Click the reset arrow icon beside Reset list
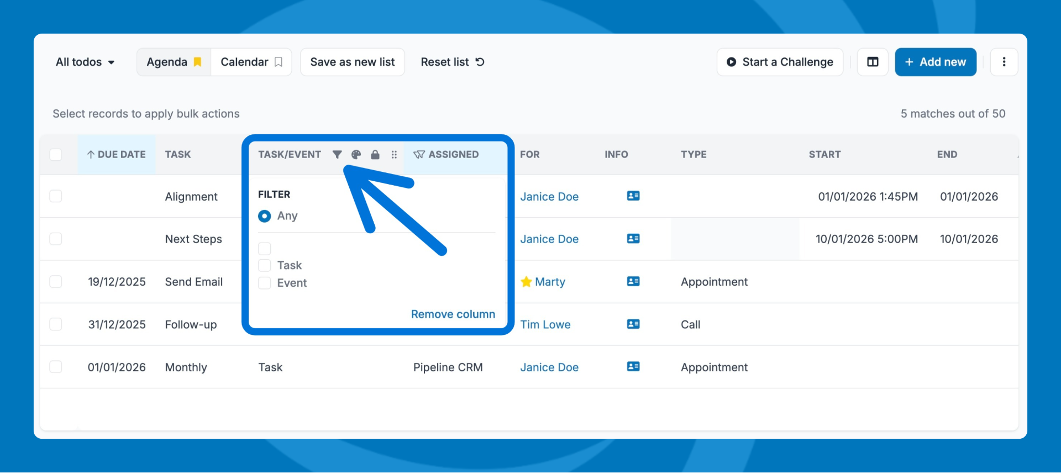 (x=480, y=62)
